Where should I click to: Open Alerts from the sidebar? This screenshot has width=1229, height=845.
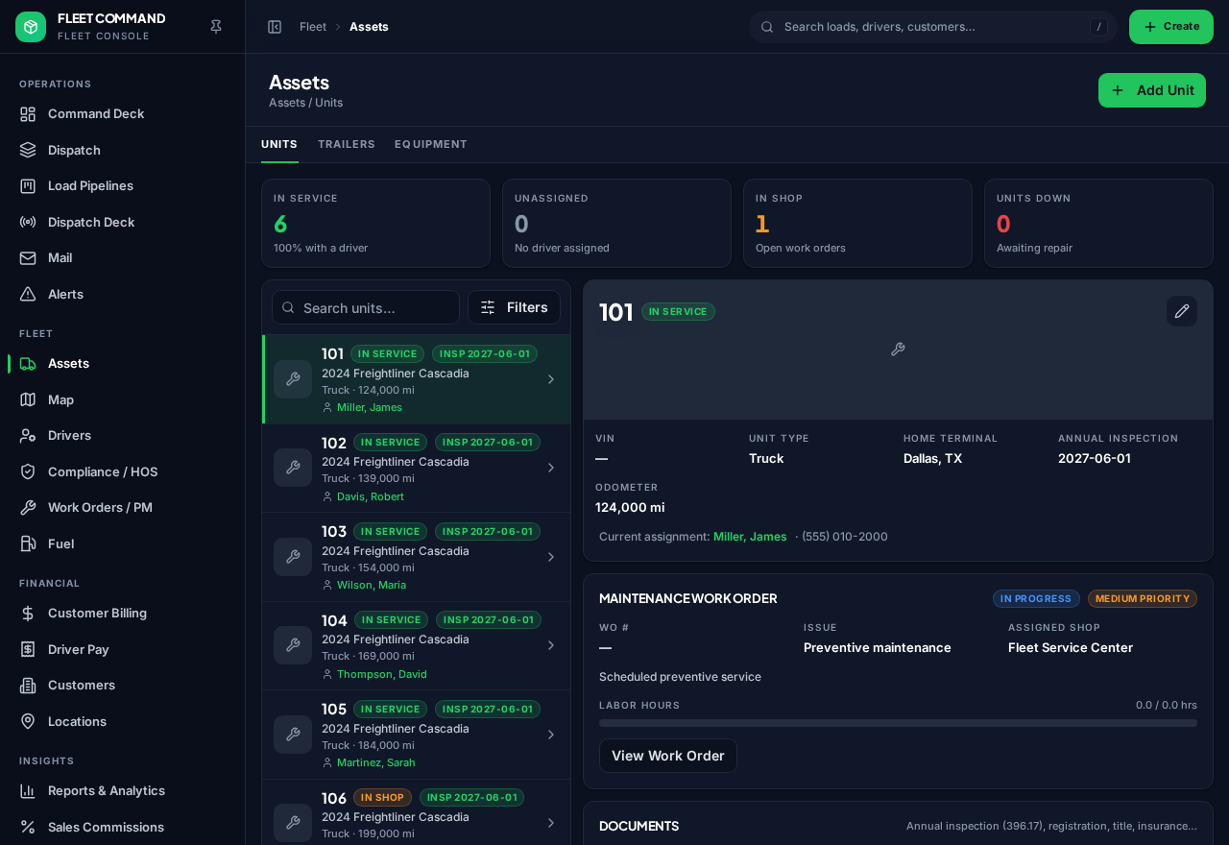(123, 294)
